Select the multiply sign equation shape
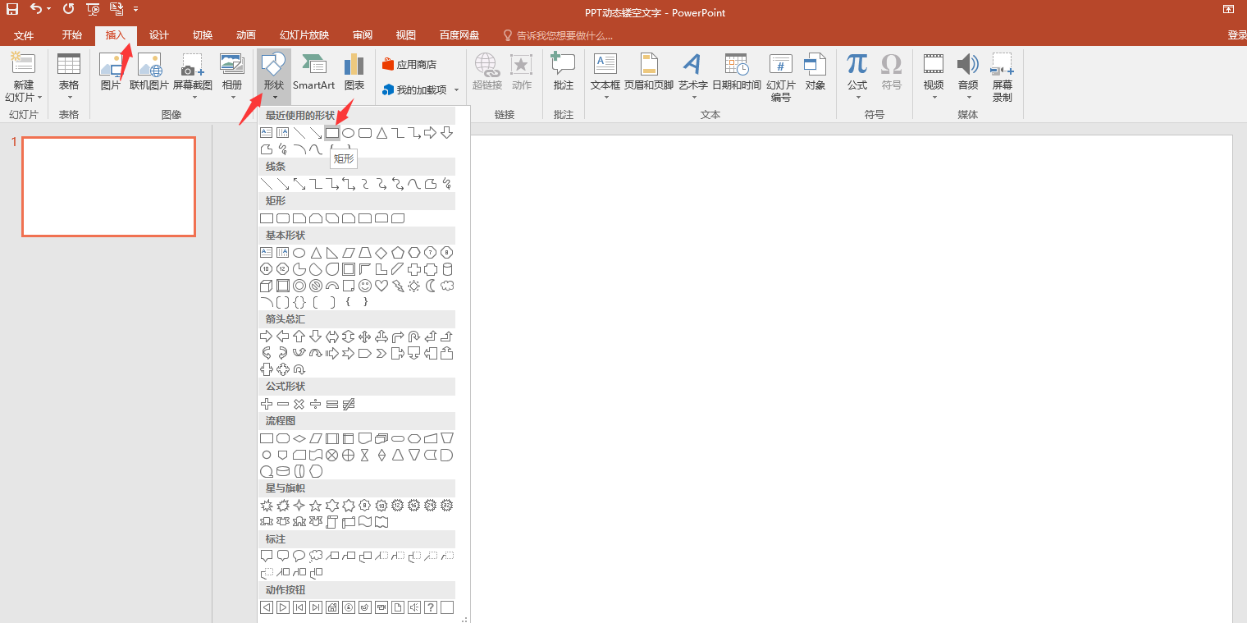1247x623 pixels. pyautogui.click(x=299, y=404)
